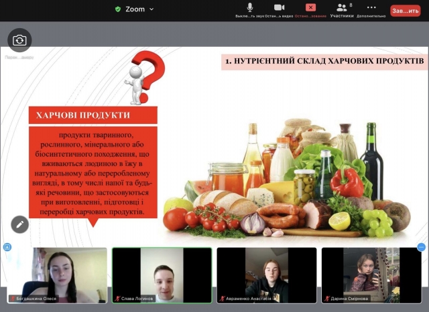Open annotation tools with pencil icon
Viewport: 429px width, 312px height.
20,224
